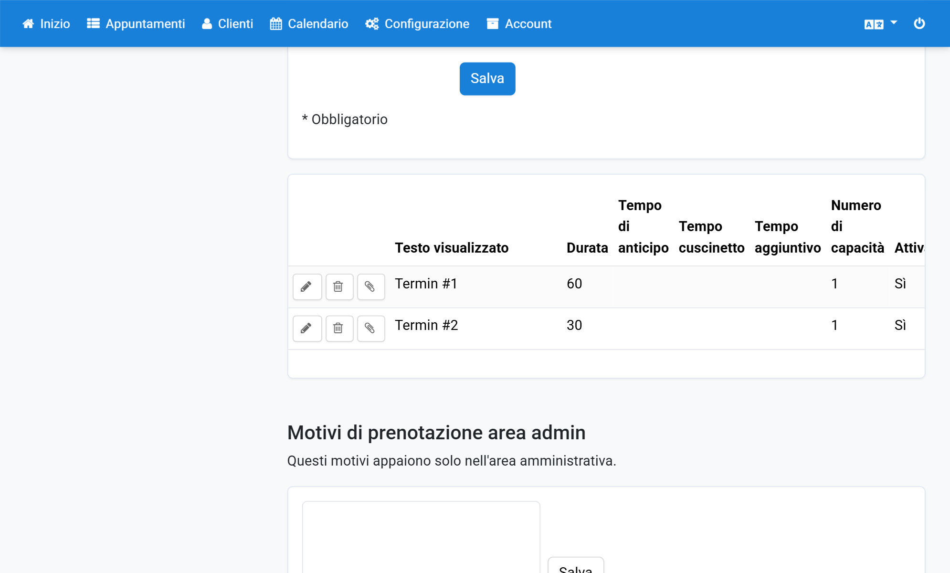950x573 pixels.
Task: Select the Termin #2 text cell
Action: [x=426, y=325]
